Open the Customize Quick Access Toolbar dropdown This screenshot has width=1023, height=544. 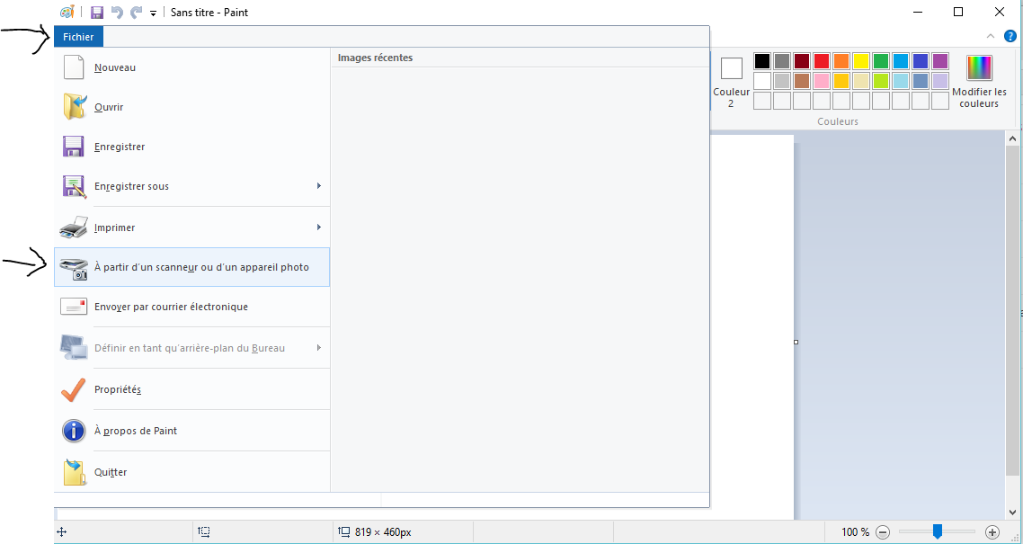pyautogui.click(x=153, y=13)
